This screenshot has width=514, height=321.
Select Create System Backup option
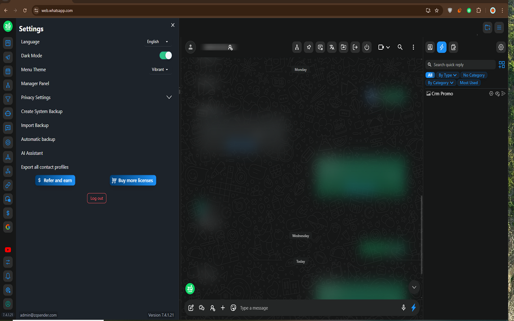coord(42,111)
